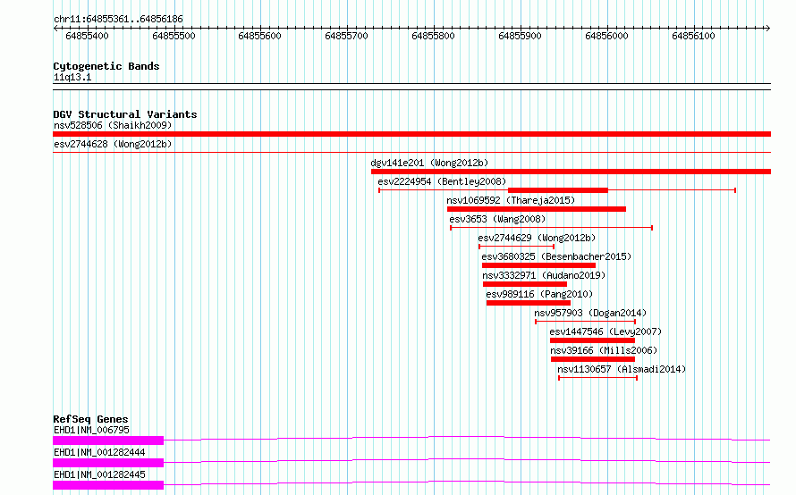Click the Cytogenetic Bands track title

tap(106, 66)
